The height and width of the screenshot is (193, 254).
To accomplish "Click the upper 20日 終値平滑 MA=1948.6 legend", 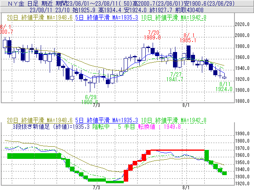I will pyautogui.click(x=40, y=17).
